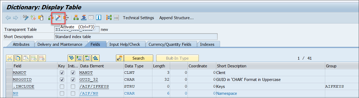Select the MSGGUID row selector
Viewport: 359px width, 98px height.
(x=9, y=80)
